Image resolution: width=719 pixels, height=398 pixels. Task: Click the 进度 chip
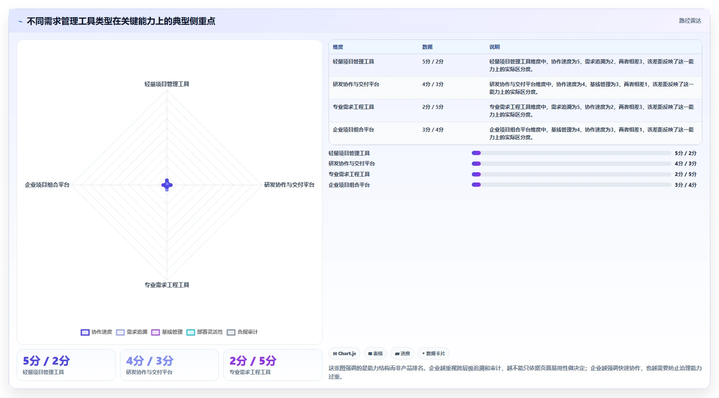click(402, 353)
